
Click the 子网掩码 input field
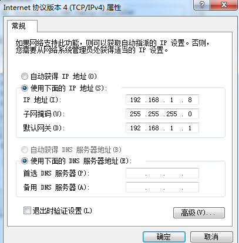162,114
